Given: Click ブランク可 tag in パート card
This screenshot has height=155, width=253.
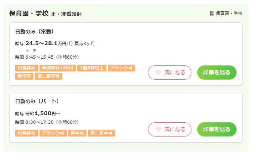Looking at the screenshot, I should (x=53, y=133).
